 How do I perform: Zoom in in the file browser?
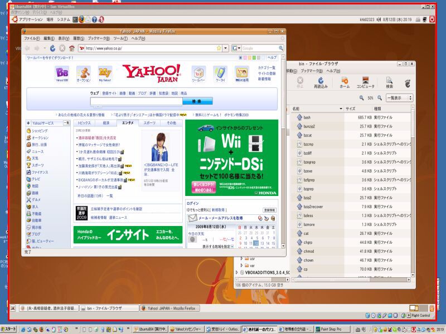click(x=380, y=98)
